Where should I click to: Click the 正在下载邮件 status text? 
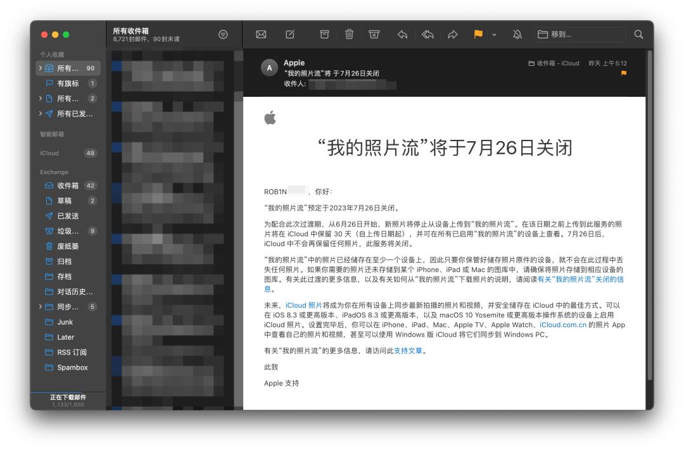click(68, 397)
